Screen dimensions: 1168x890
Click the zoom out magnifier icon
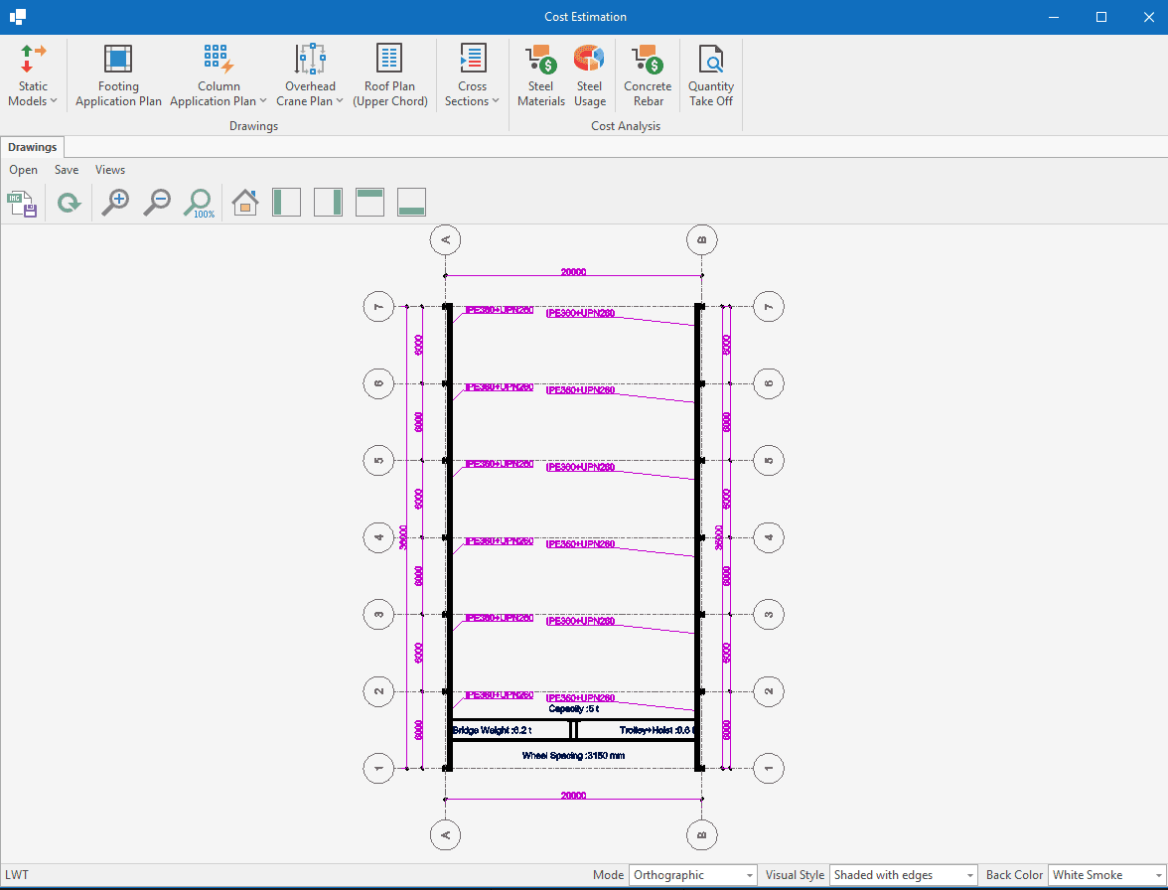click(157, 203)
